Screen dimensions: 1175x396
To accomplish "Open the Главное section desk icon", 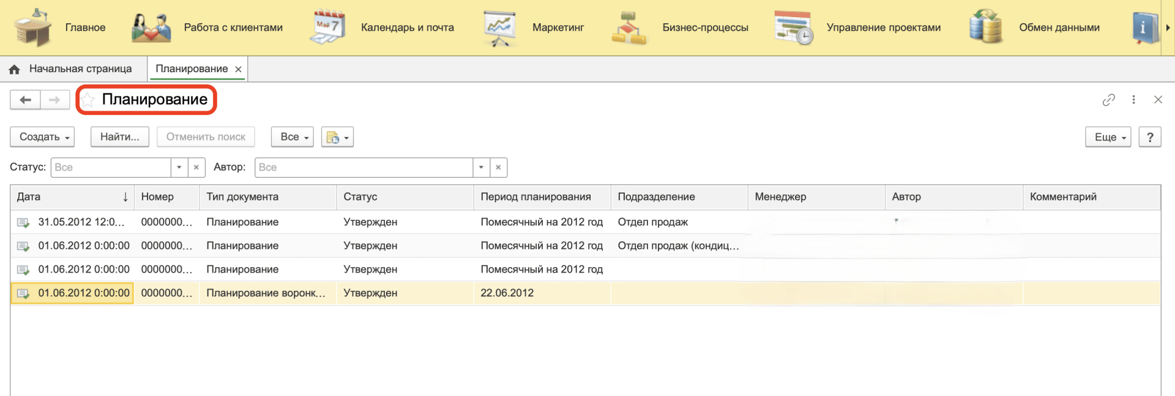I will (33, 28).
